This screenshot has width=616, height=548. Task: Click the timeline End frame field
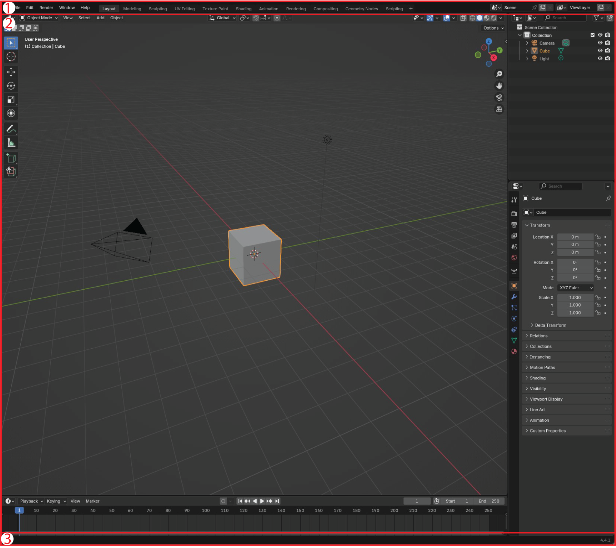pyautogui.click(x=489, y=502)
